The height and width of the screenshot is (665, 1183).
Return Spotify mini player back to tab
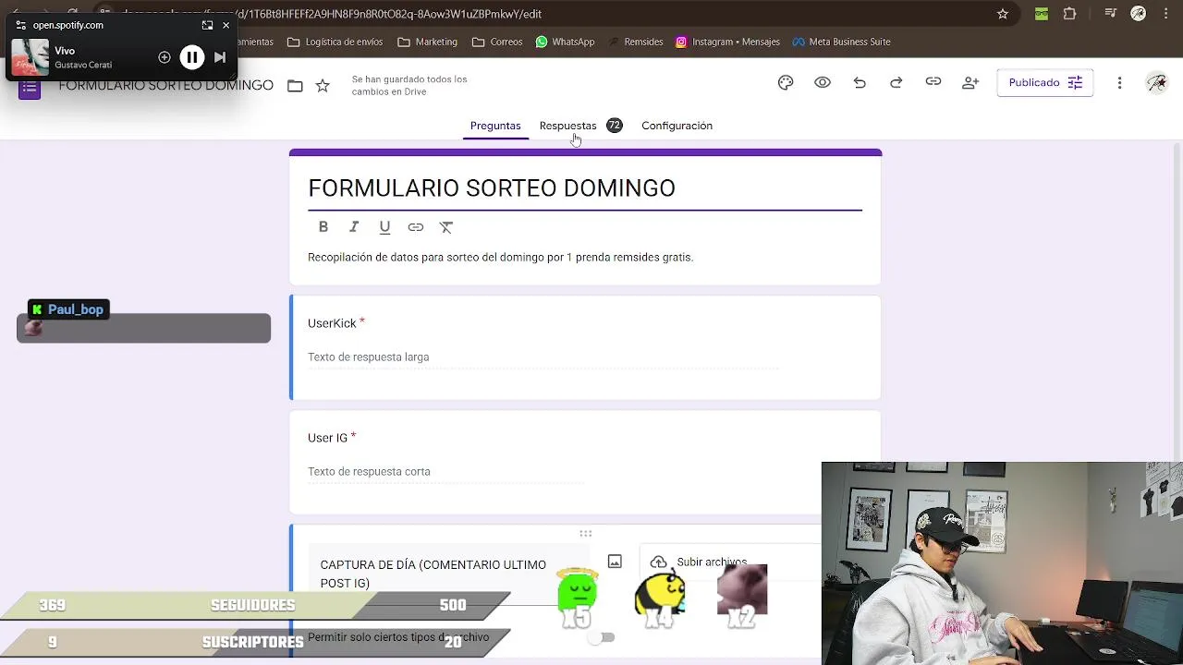[207, 25]
